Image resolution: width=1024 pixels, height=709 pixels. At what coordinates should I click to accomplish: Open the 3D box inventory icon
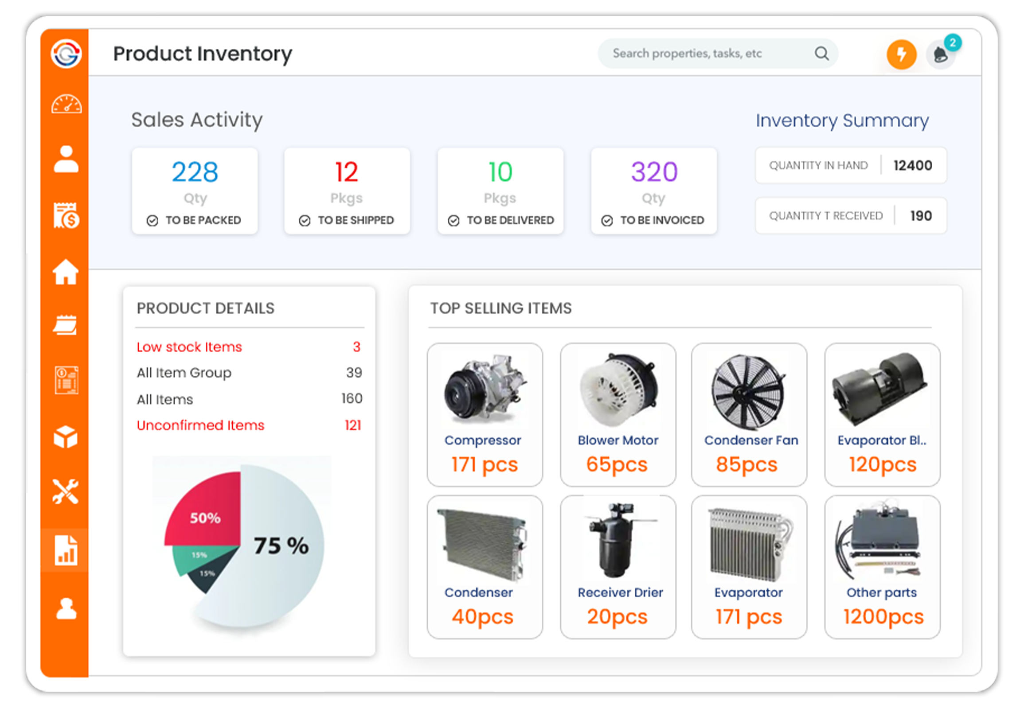[66, 436]
